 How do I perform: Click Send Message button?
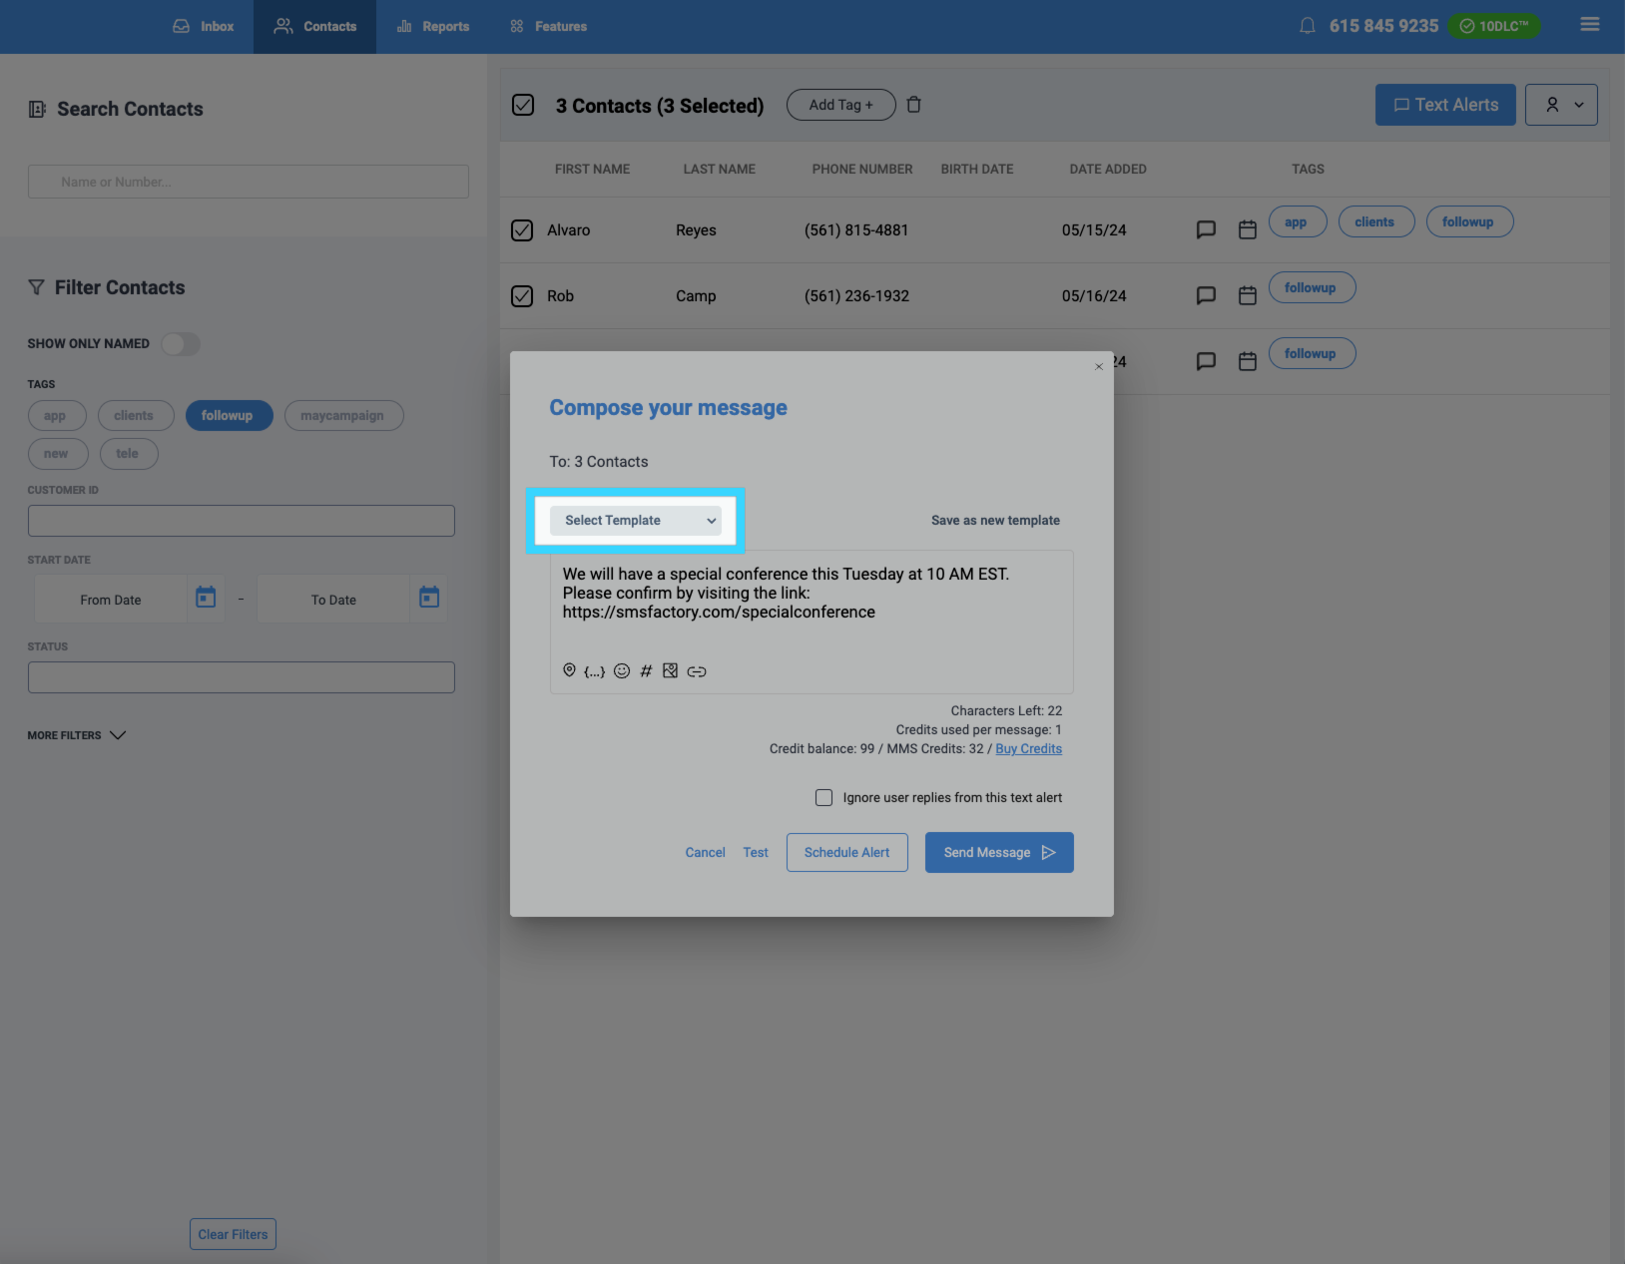pos(998,853)
